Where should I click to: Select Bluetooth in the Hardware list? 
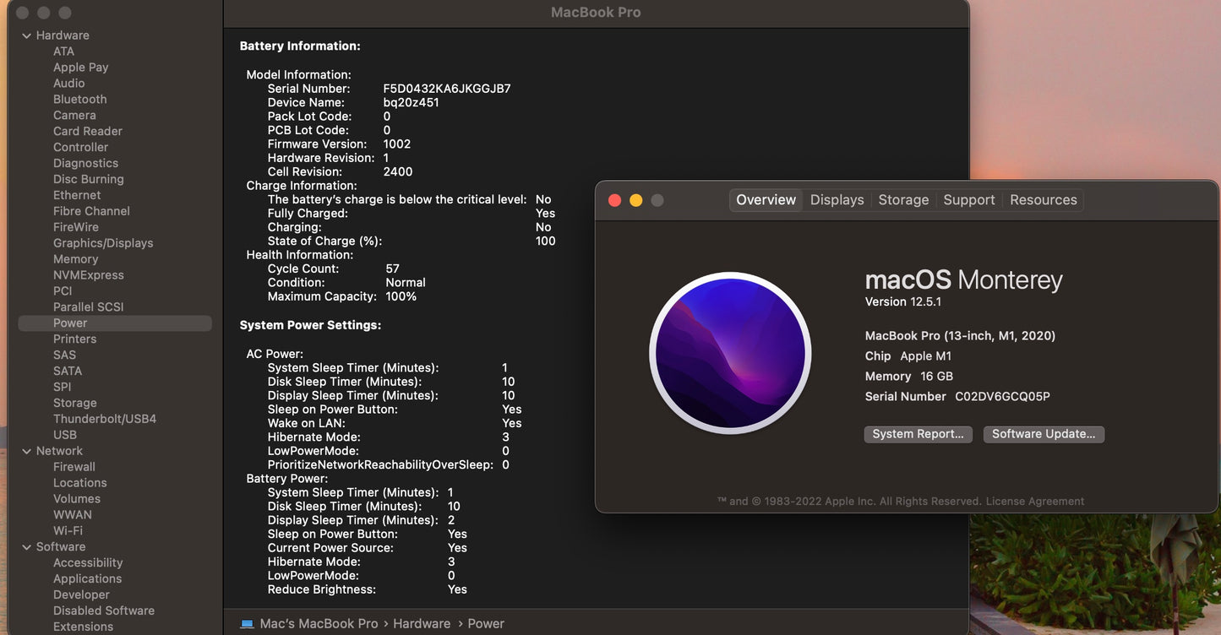tap(79, 100)
